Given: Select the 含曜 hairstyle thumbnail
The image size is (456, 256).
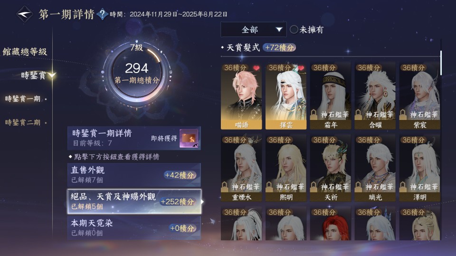Looking at the screenshot, I should point(375,96).
